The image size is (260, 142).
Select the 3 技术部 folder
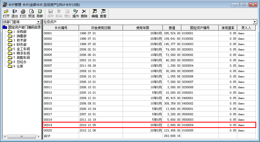(17, 40)
